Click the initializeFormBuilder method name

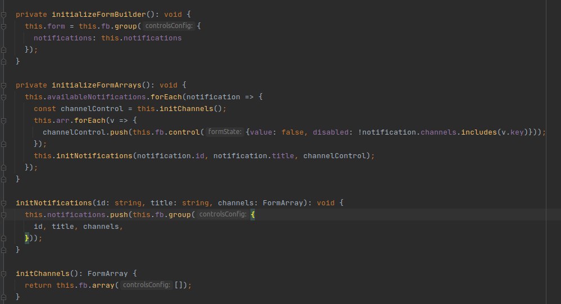99,15
